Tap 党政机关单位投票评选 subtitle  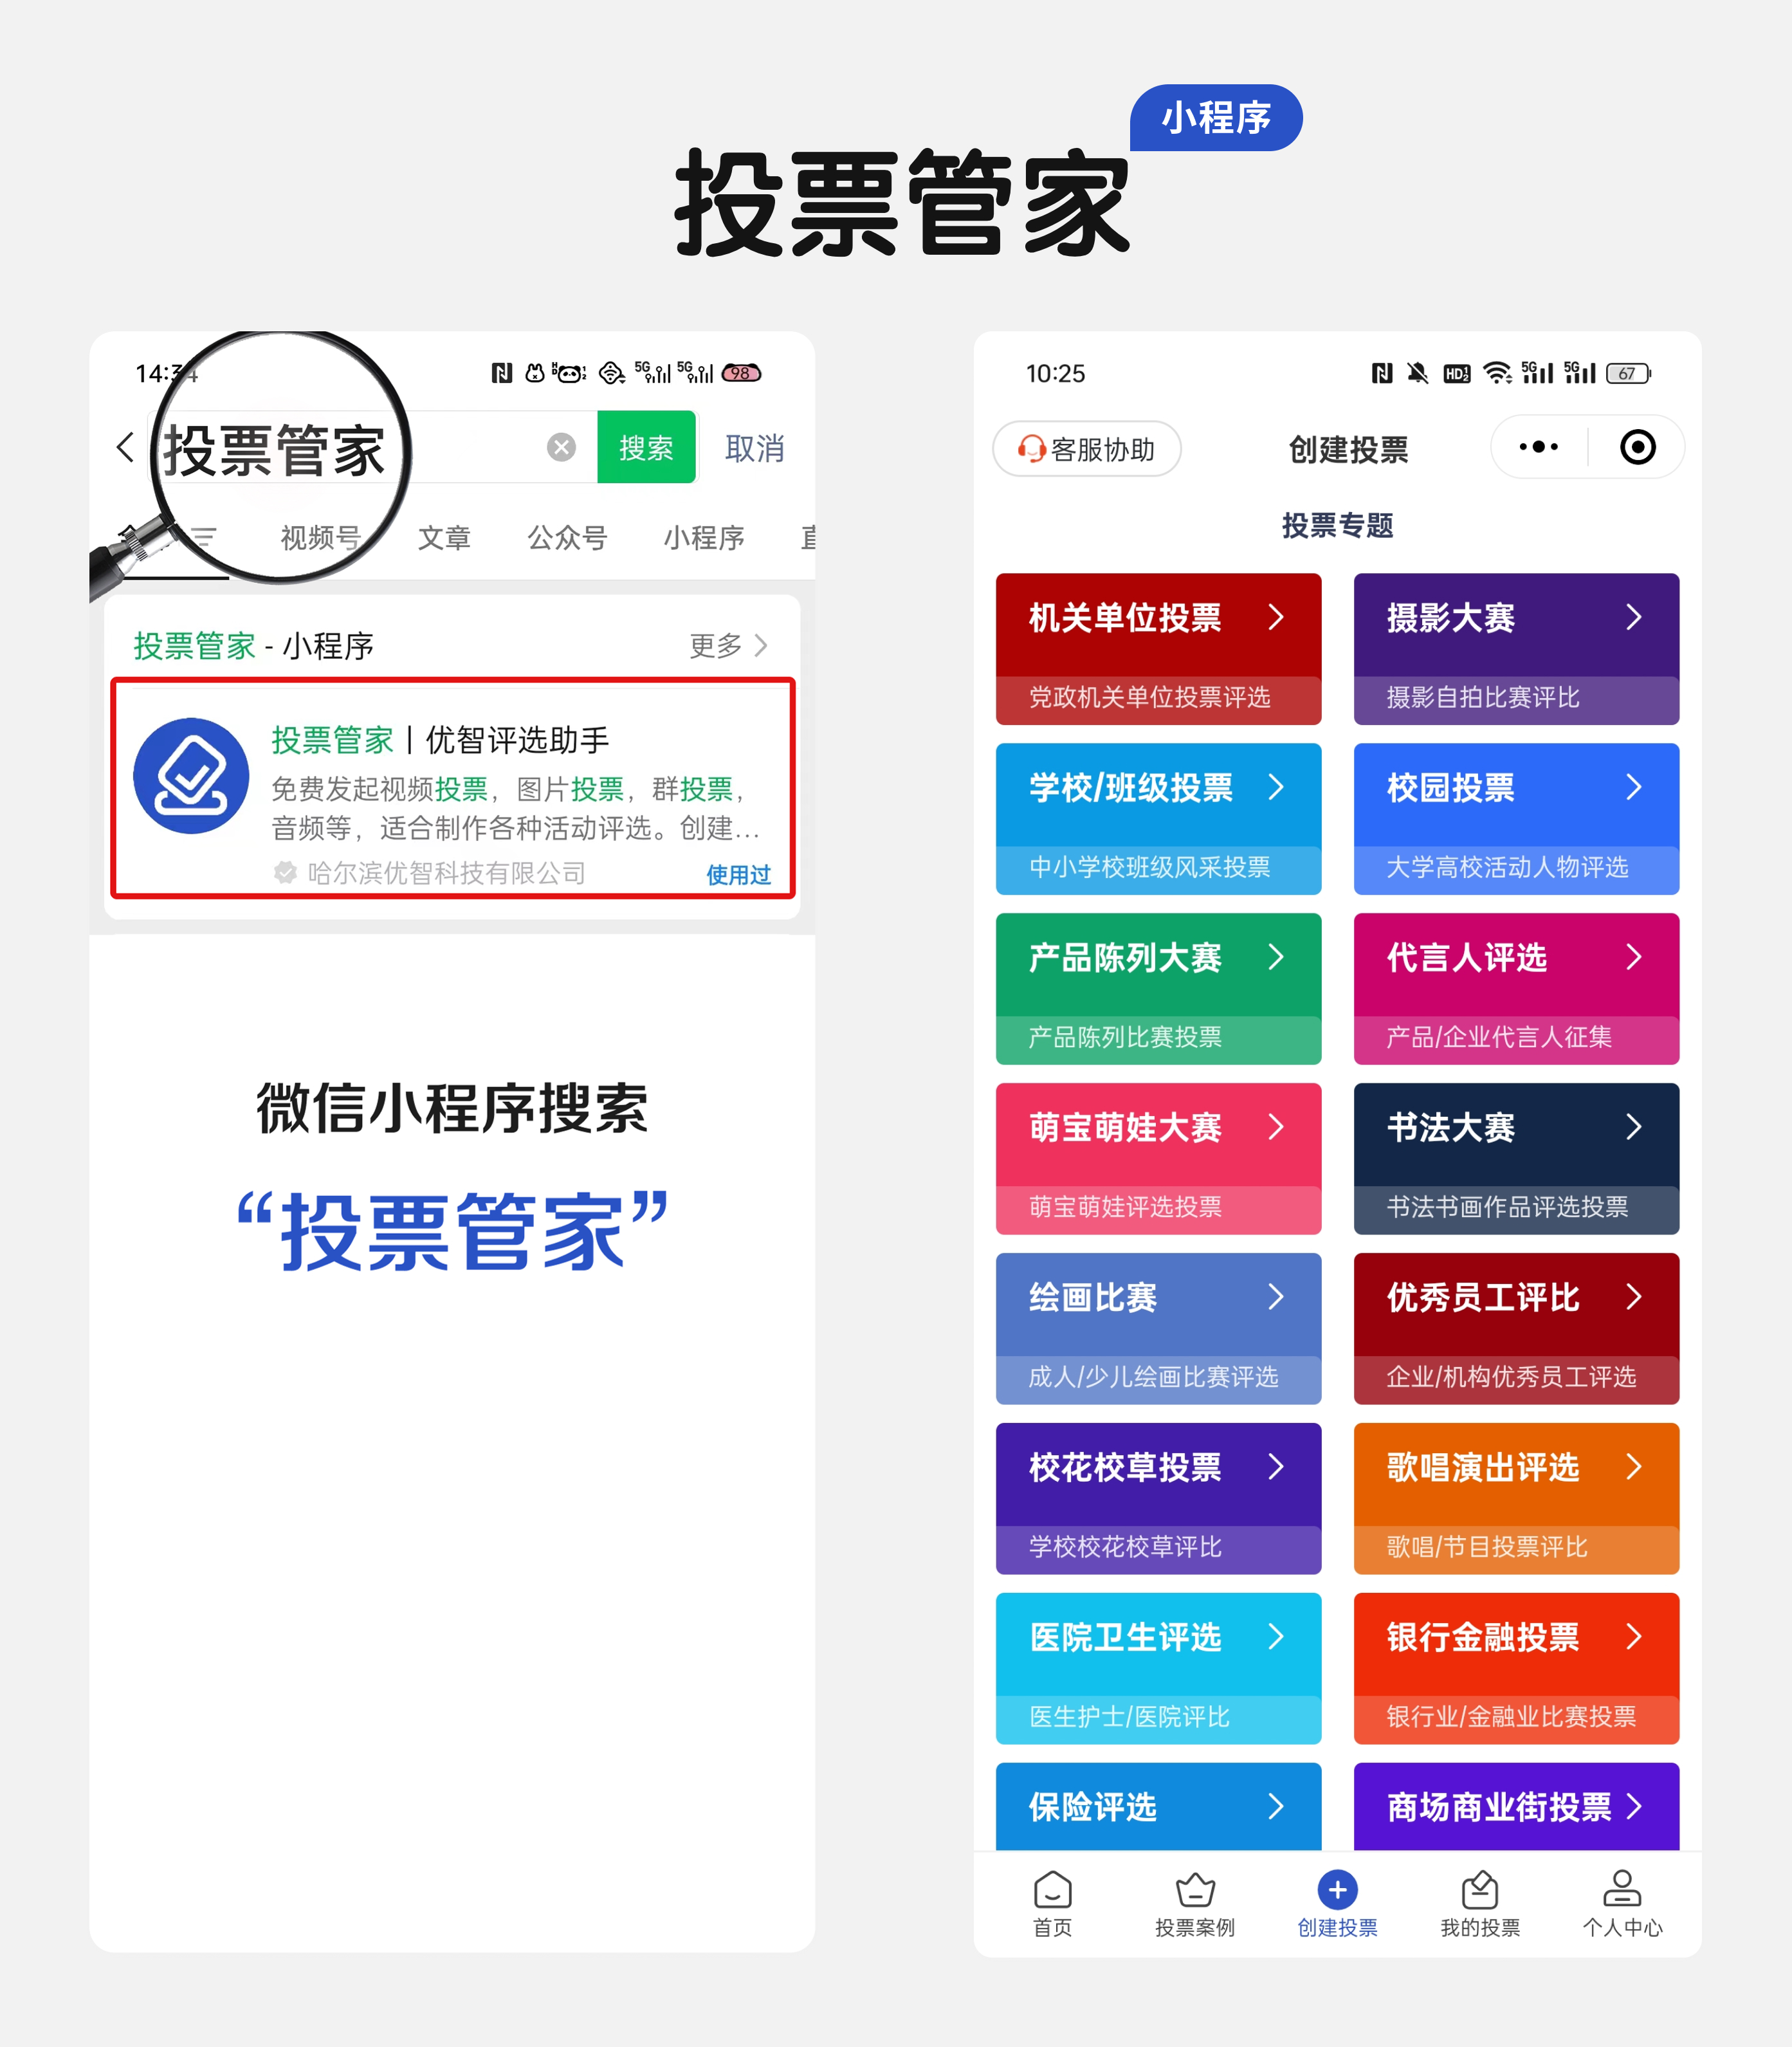tap(1149, 697)
